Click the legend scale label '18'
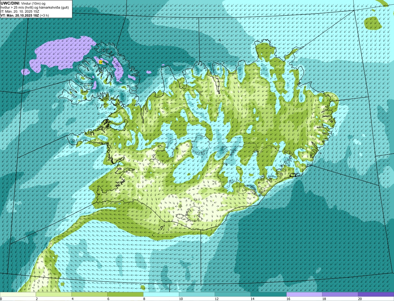This screenshot has height=301, width=394. click(324, 299)
